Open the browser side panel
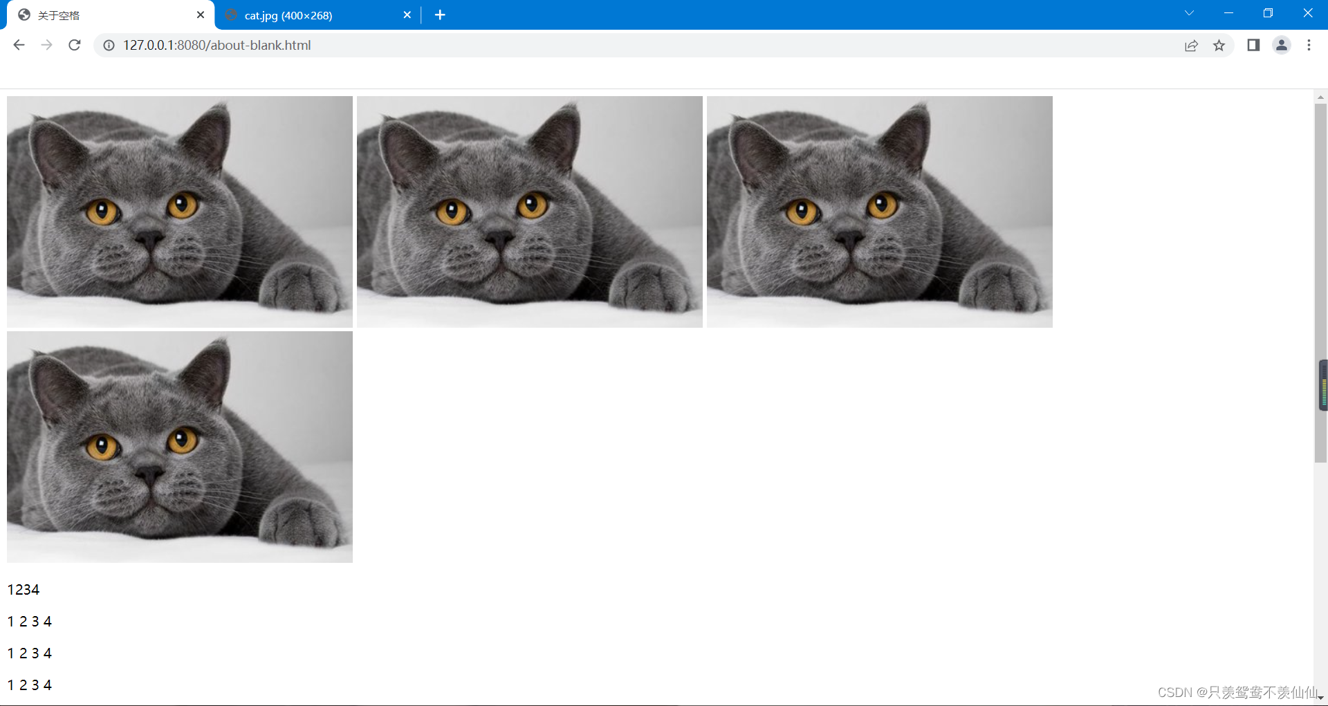This screenshot has height=706, width=1328. pyautogui.click(x=1253, y=45)
